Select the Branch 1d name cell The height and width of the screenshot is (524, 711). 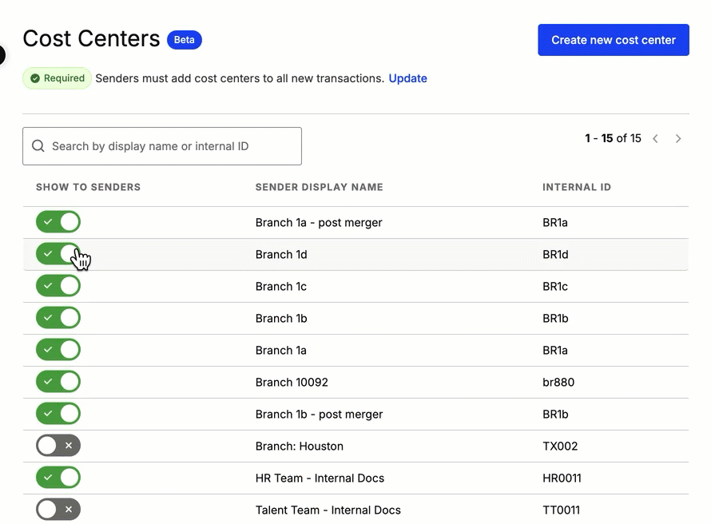coord(281,254)
